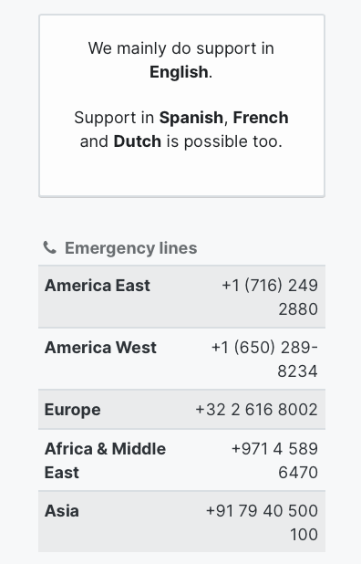Select the Europe row label
The width and height of the screenshot is (361, 564).
tap(73, 410)
